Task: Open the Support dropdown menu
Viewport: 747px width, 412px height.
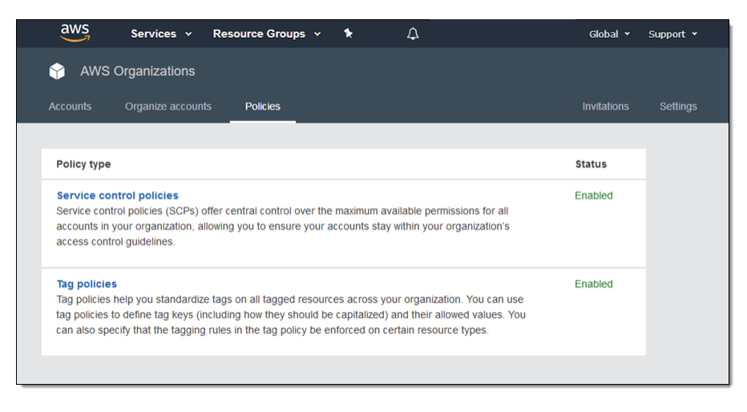Action: click(672, 34)
